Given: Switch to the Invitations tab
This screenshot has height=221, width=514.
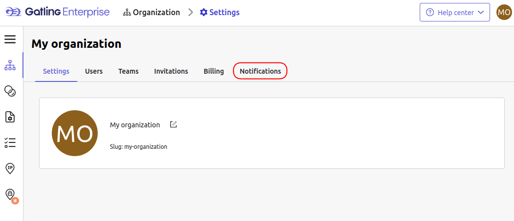Looking at the screenshot, I should click(171, 71).
